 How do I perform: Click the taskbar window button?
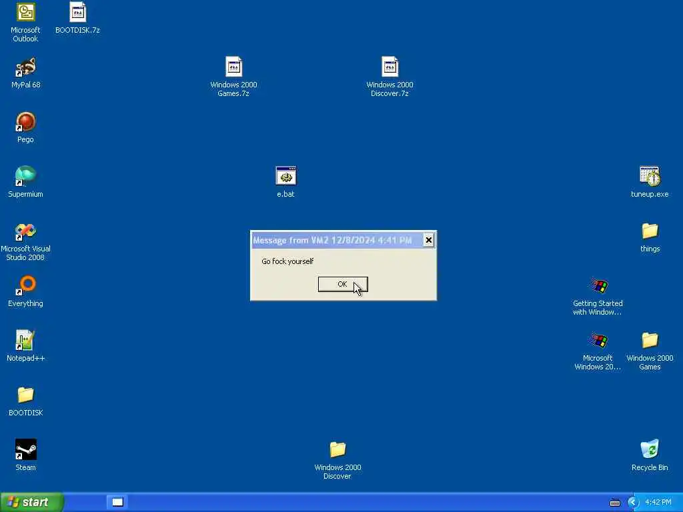point(117,502)
